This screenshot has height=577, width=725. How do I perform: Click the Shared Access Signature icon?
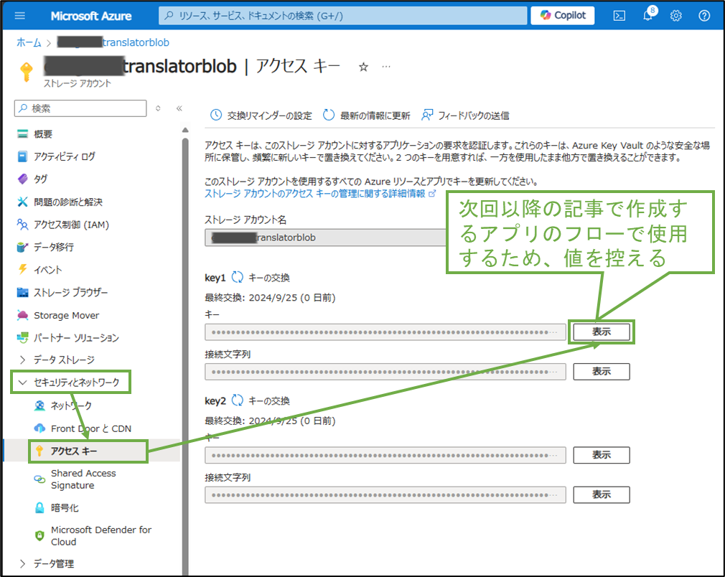pos(39,479)
